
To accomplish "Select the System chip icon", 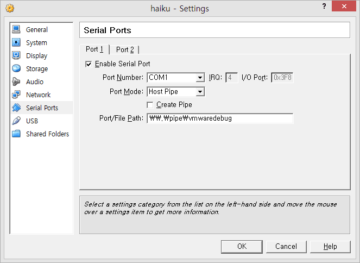I will point(16,42).
